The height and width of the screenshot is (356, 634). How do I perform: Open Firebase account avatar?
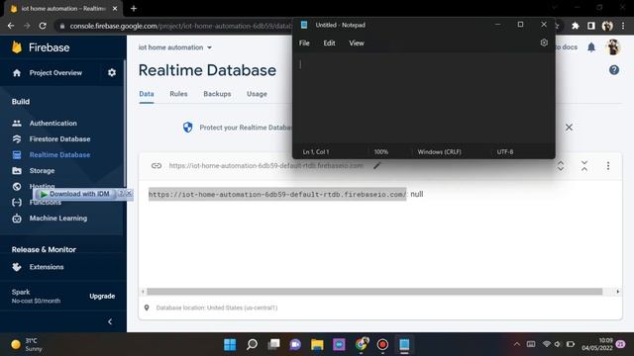(x=613, y=47)
